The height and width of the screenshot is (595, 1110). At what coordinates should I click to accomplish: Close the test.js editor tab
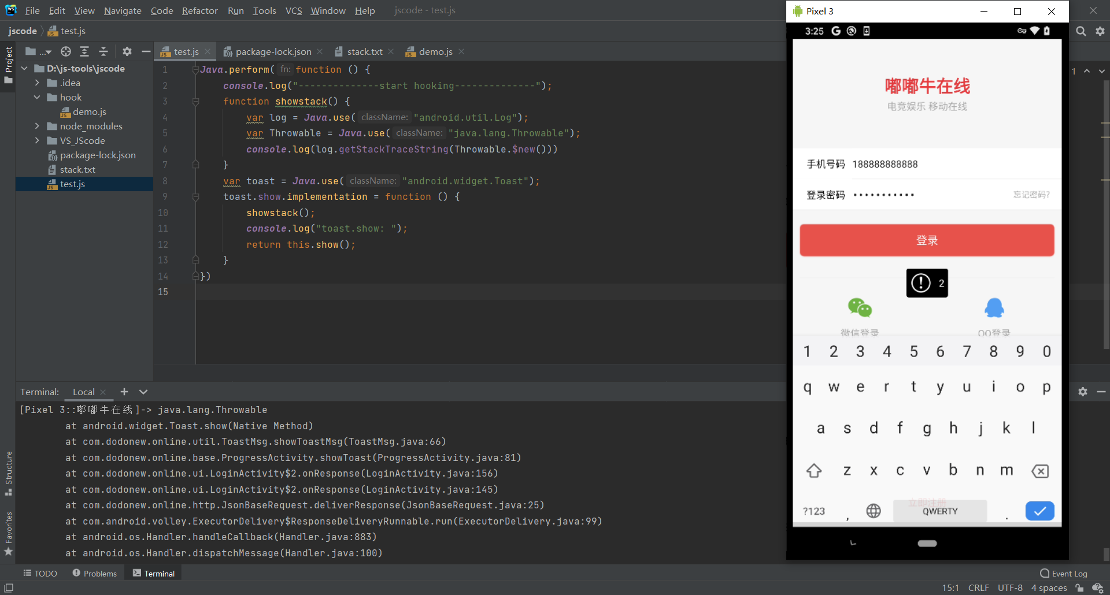(x=208, y=51)
